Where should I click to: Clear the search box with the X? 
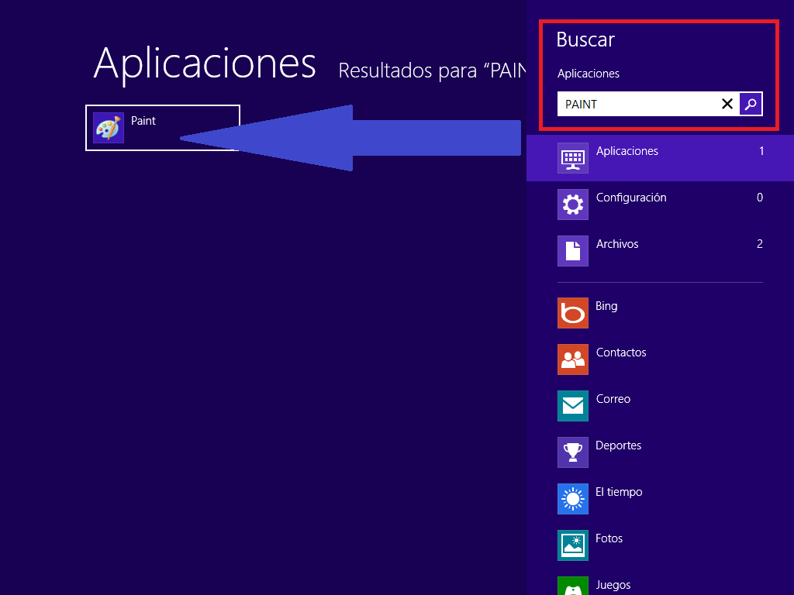point(727,104)
